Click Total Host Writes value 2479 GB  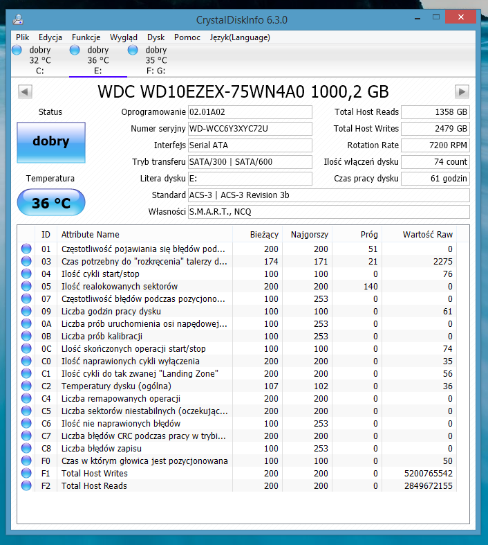point(435,129)
